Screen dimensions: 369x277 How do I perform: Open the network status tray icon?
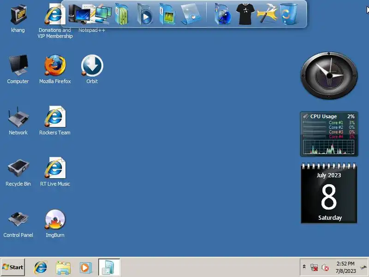click(314, 267)
